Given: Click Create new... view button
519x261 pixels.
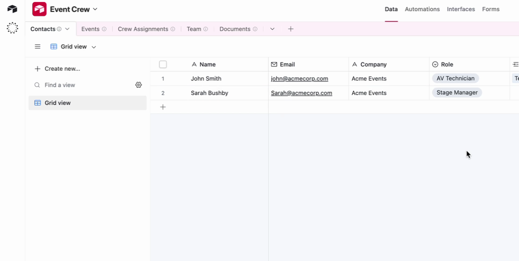Looking at the screenshot, I should coord(58,69).
